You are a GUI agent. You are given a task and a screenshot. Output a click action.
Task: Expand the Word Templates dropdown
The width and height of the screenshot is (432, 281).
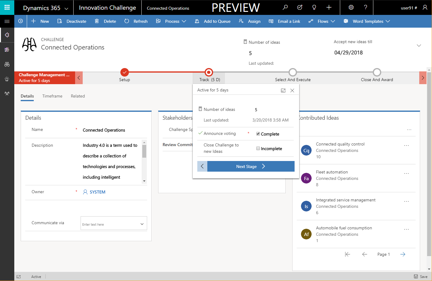367,21
